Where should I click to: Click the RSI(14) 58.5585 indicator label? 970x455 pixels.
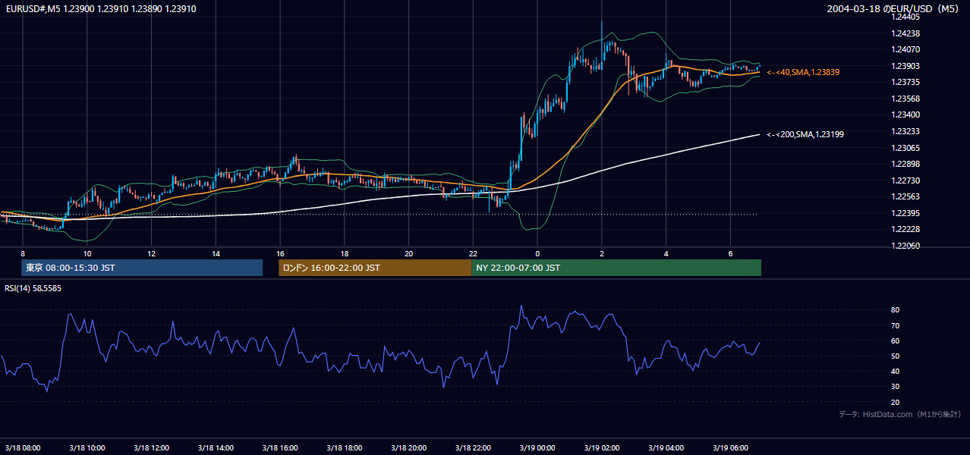[33, 288]
